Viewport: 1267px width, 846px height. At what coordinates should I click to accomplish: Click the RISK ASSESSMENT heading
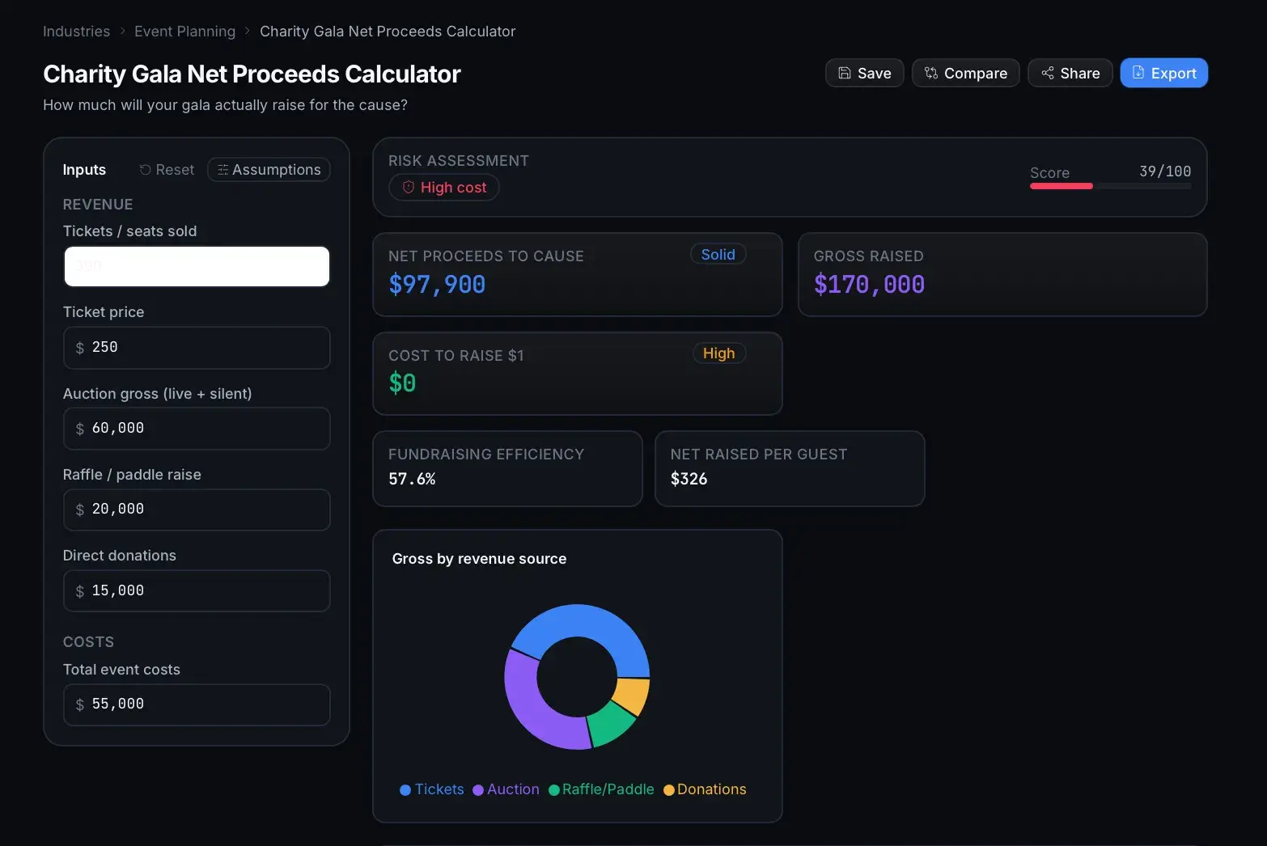(459, 161)
